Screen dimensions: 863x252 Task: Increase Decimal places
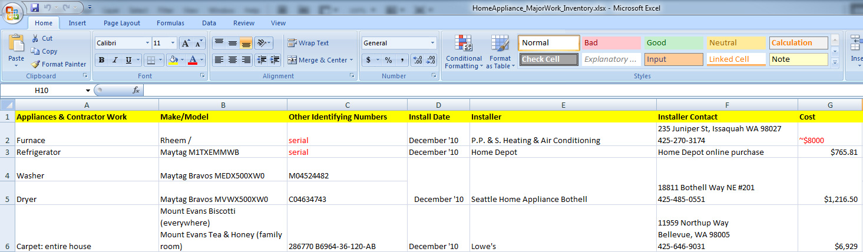coord(418,60)
